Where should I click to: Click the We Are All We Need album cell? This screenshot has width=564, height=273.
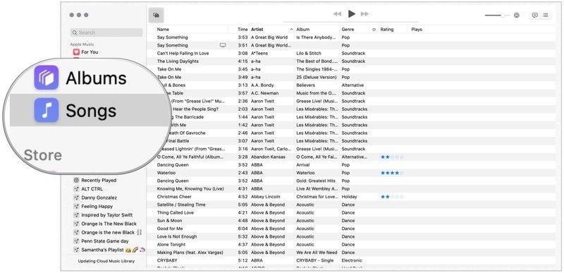click(x=317, y=253)
